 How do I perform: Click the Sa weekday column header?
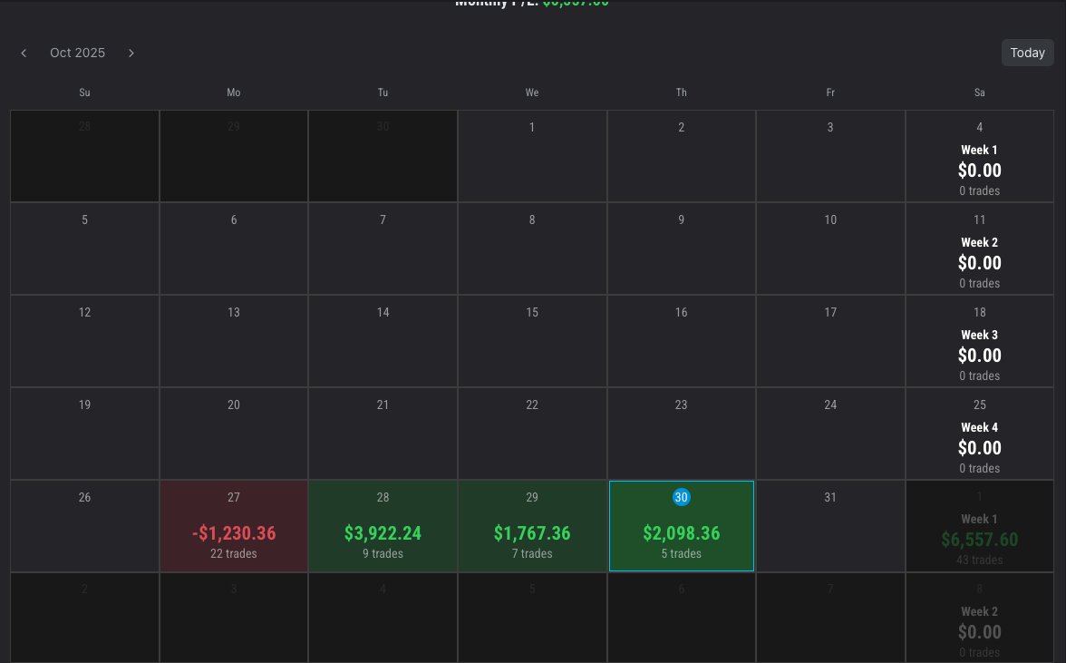[979, 92]
